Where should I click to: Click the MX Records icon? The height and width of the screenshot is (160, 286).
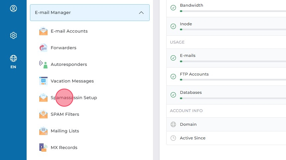43,148
